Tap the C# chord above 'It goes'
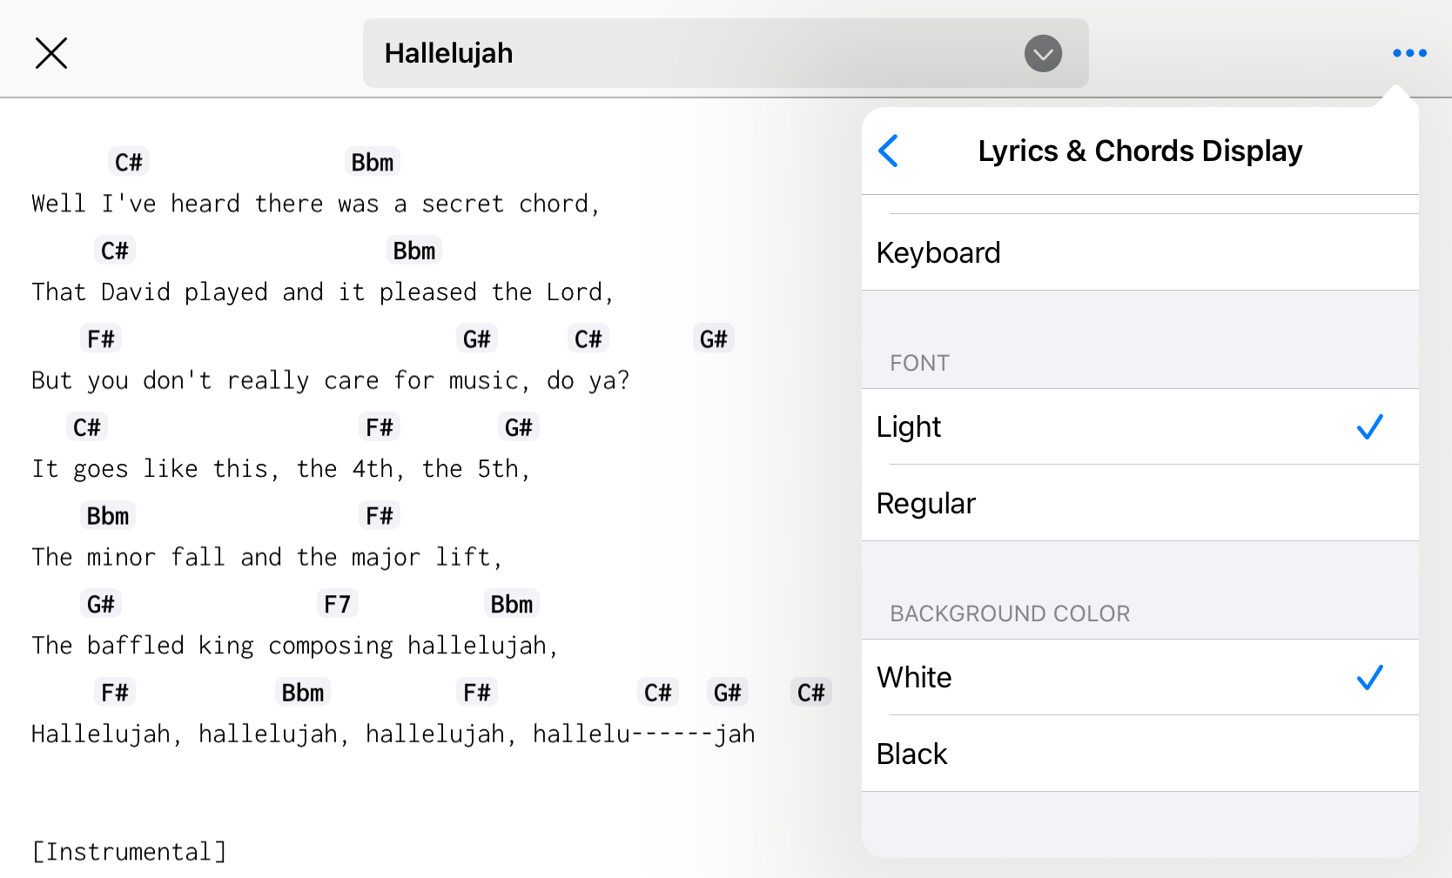 click(87, 427)
